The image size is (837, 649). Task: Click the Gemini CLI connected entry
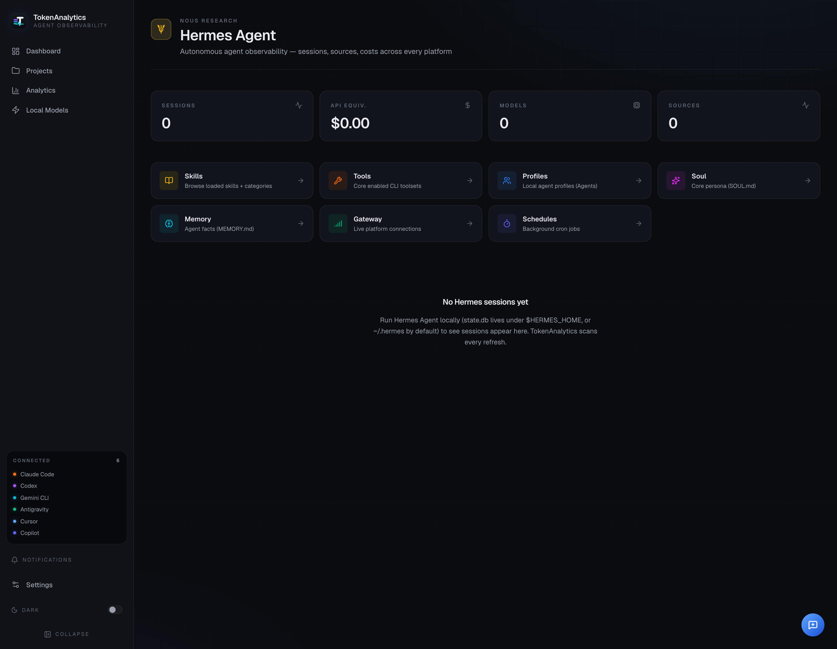(35, 497)
